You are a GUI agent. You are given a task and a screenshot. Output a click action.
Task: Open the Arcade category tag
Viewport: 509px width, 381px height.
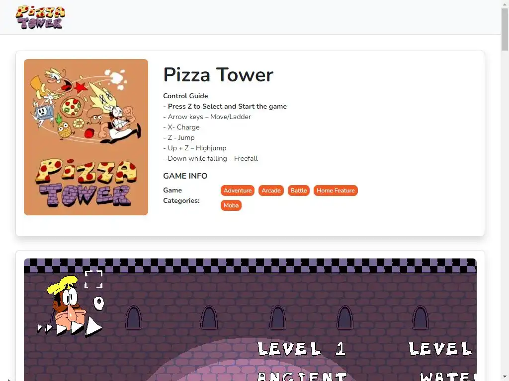pyautogui.click(x=271, y=190)
